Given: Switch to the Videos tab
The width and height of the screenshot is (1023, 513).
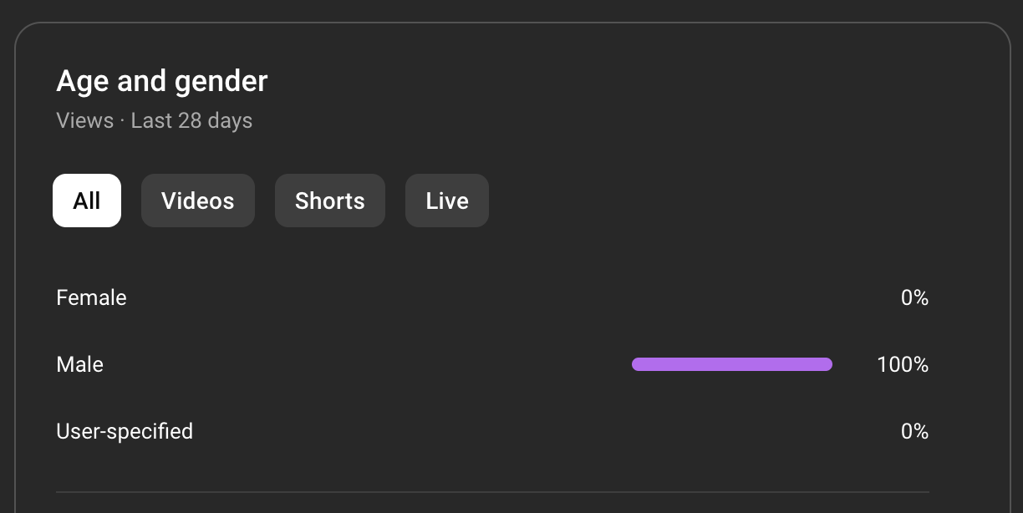Looking at the screenshot, I should click(197, 201).
